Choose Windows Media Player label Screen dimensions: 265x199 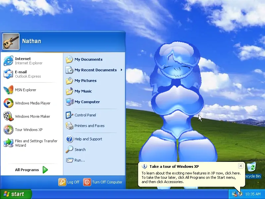click(32, 103)
